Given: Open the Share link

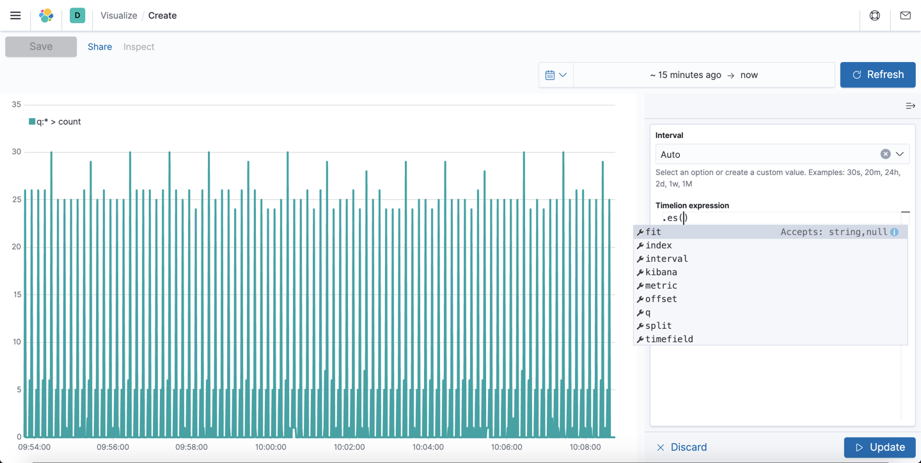Looking at the screenshot, I should tap(100, 46).
